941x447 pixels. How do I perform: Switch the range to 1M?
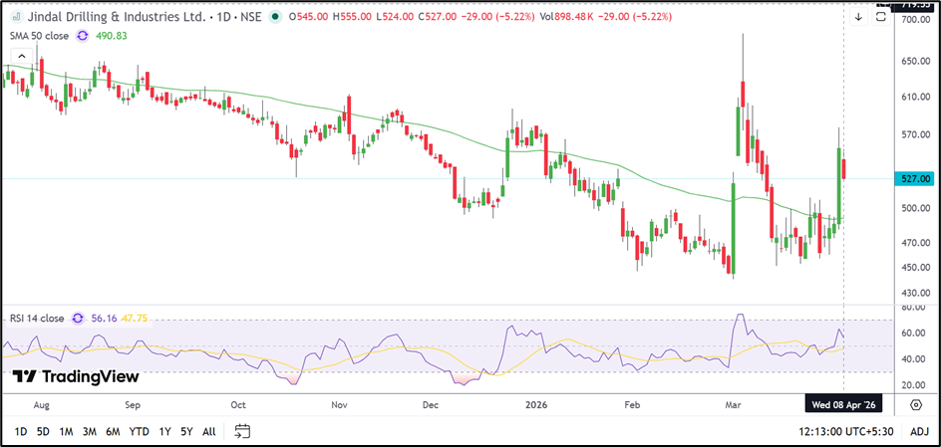[66, 431]
